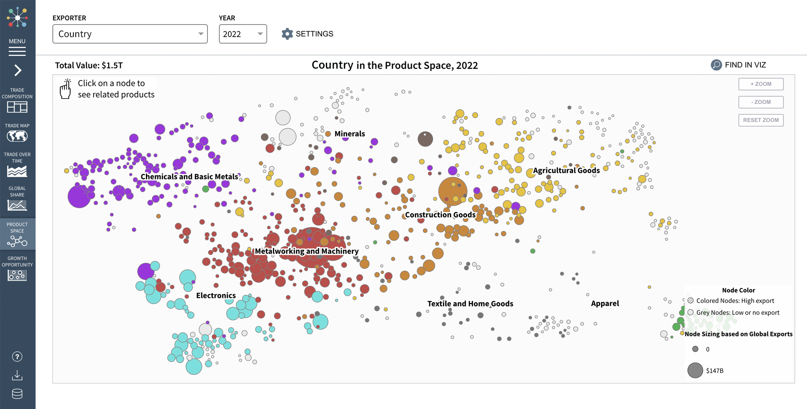
Task: Open the database icon at sidebar bottom
Action: [x=17, y=394]
